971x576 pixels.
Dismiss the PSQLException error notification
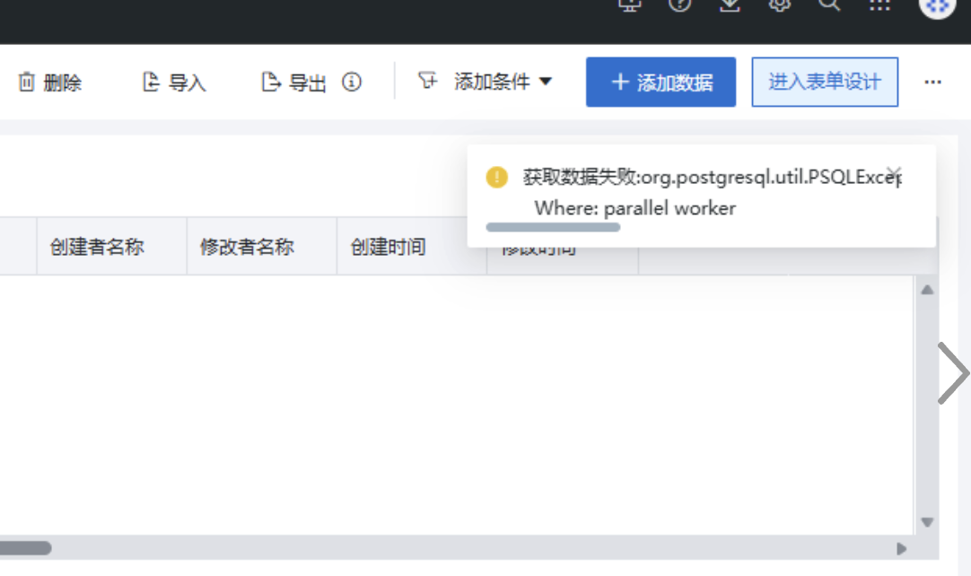pyautogui.click(x=893, y=172)
